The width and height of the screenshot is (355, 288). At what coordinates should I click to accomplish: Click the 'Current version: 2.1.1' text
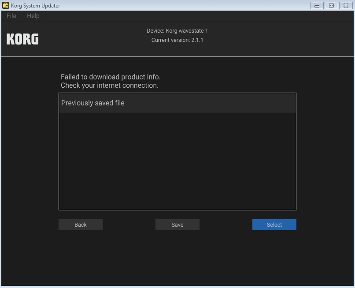177,40
